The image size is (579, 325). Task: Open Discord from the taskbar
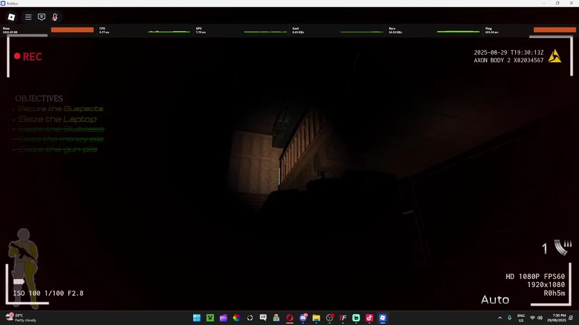303,318
